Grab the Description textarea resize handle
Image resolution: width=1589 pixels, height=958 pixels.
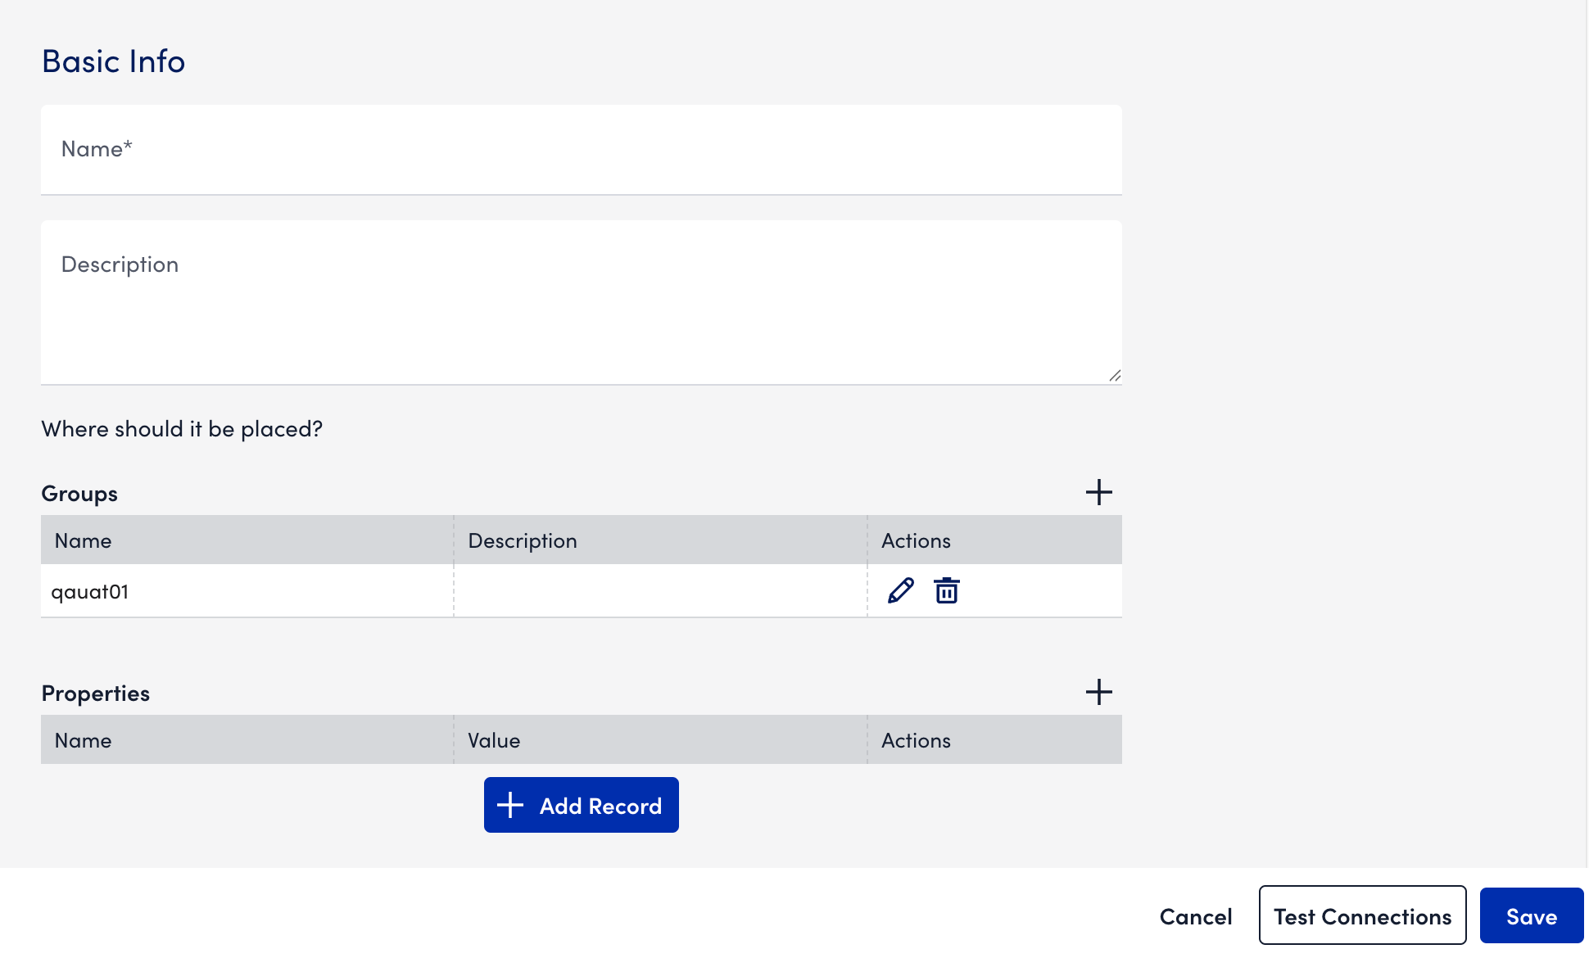[x=1115, y=376]
